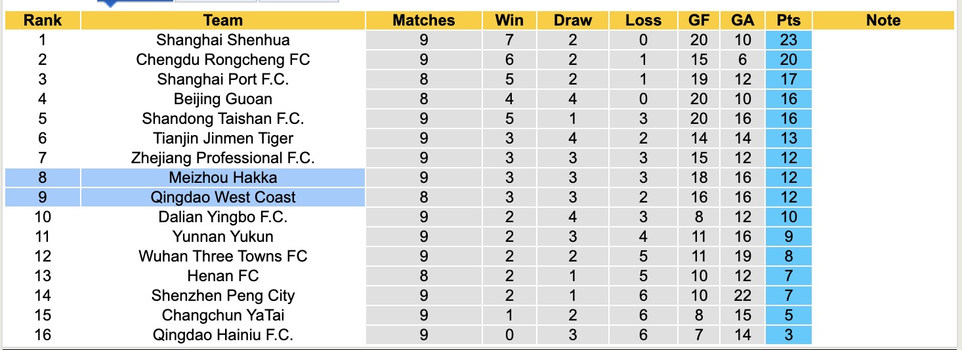Click the Team column header
Viewport: 962px width, 350px height.
point(223,20)
